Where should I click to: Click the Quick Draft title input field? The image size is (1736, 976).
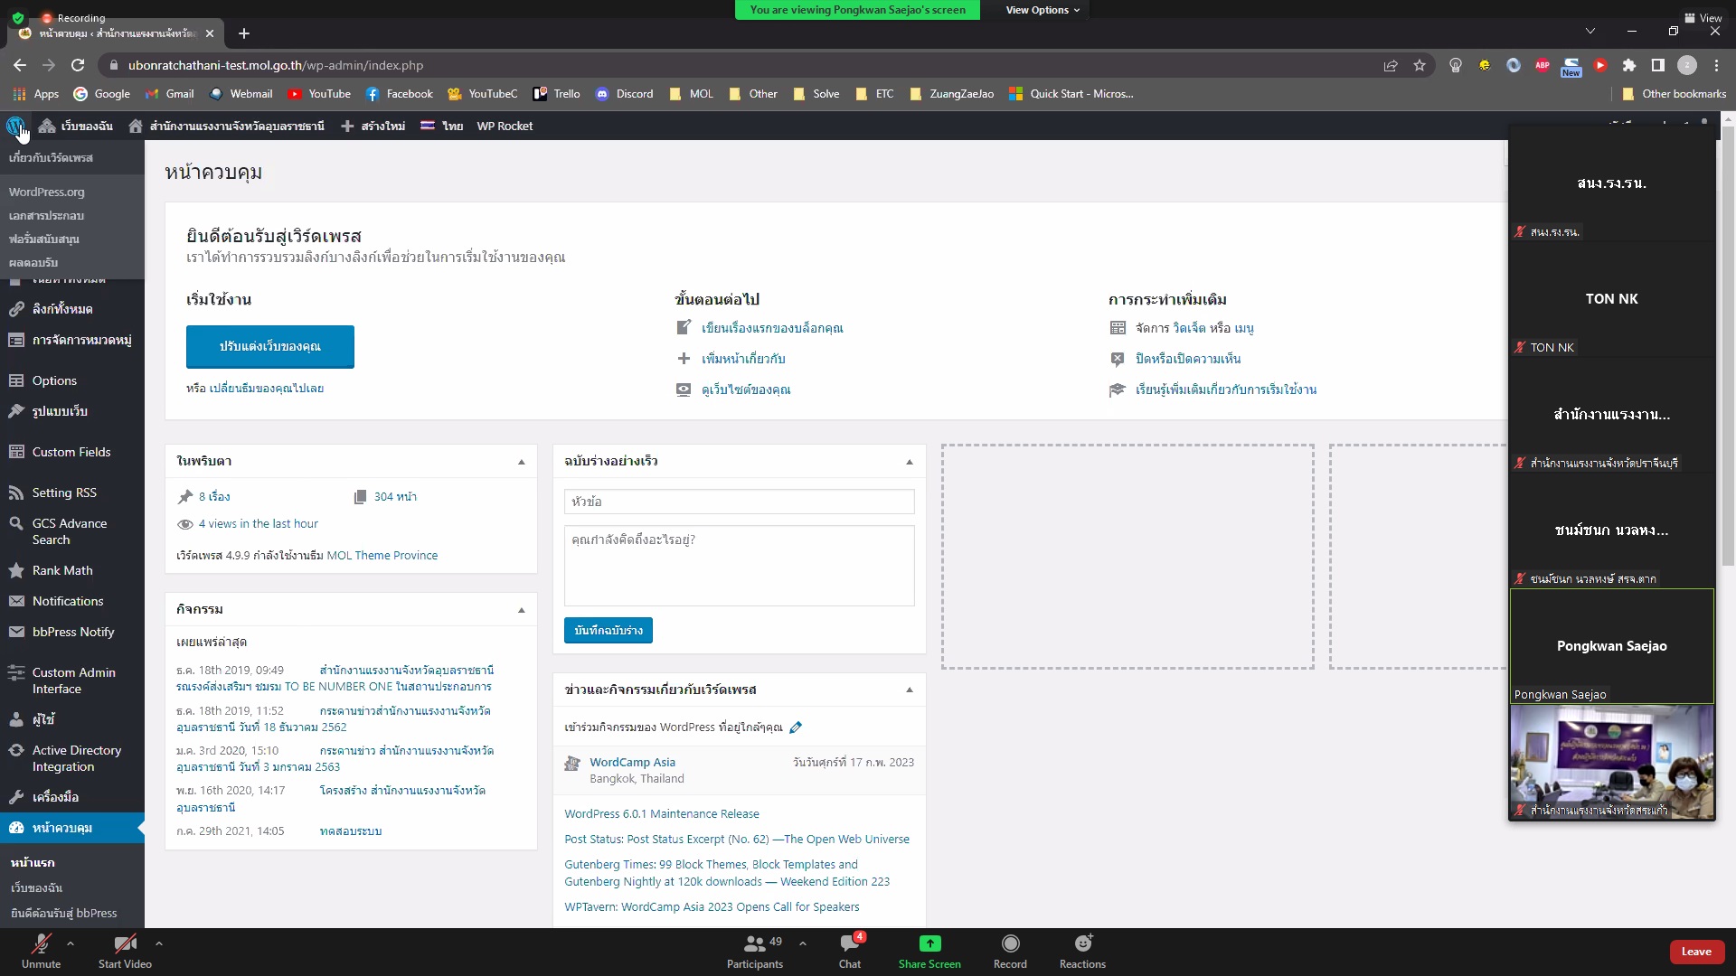(x=739, y=502)
